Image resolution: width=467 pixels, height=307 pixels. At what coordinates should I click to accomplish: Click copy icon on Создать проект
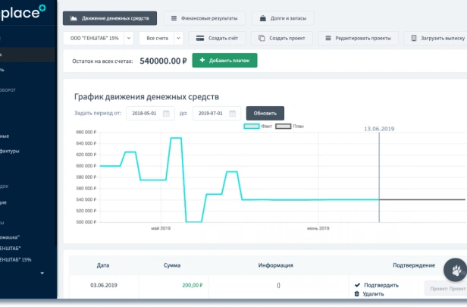pos(262,38)
